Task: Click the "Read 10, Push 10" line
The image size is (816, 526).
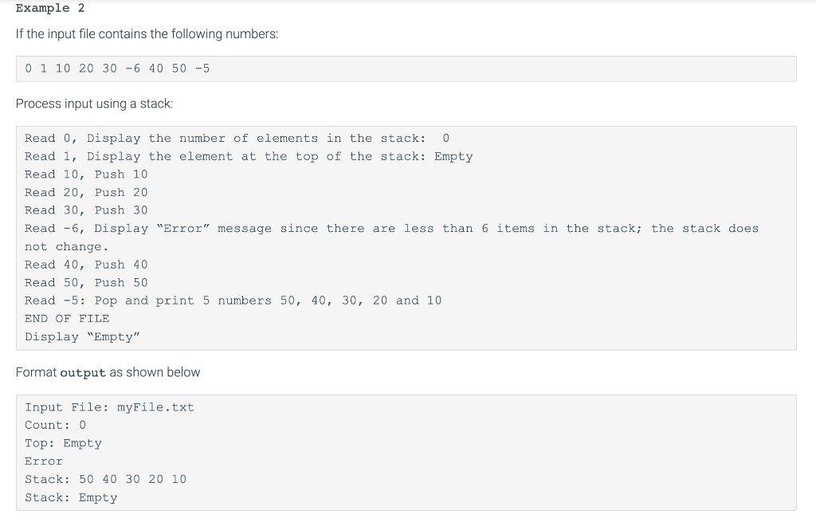Action: tap(86, 175)
